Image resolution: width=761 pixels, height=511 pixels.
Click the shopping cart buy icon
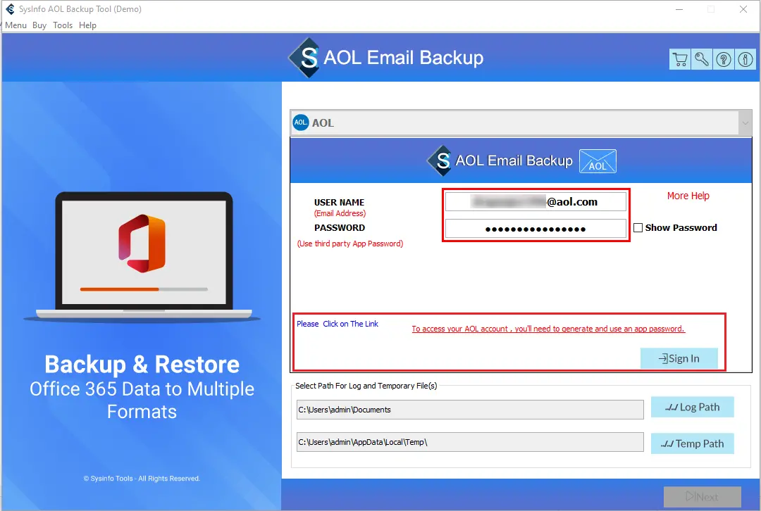680,59
